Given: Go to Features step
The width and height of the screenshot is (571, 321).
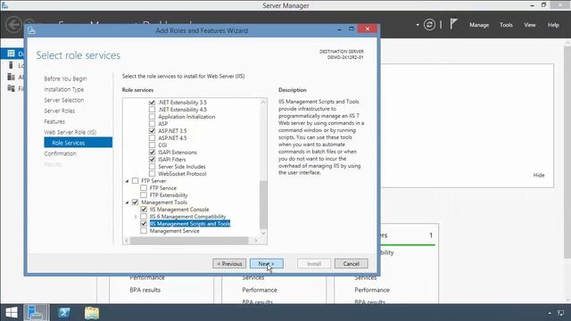Looking at the screenshot, I should click(54, 121).
